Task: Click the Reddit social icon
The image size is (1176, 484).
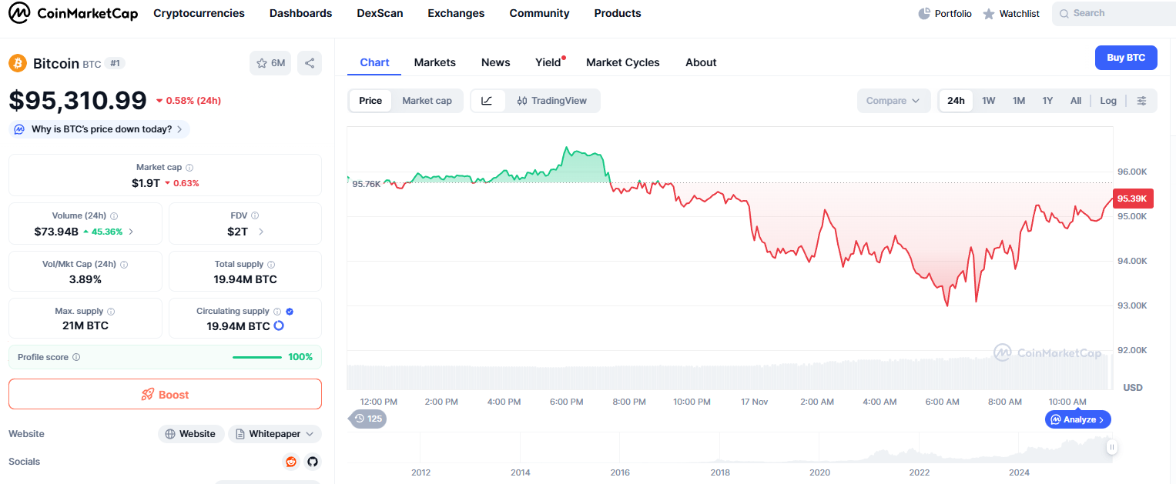Action: (291, 462)
